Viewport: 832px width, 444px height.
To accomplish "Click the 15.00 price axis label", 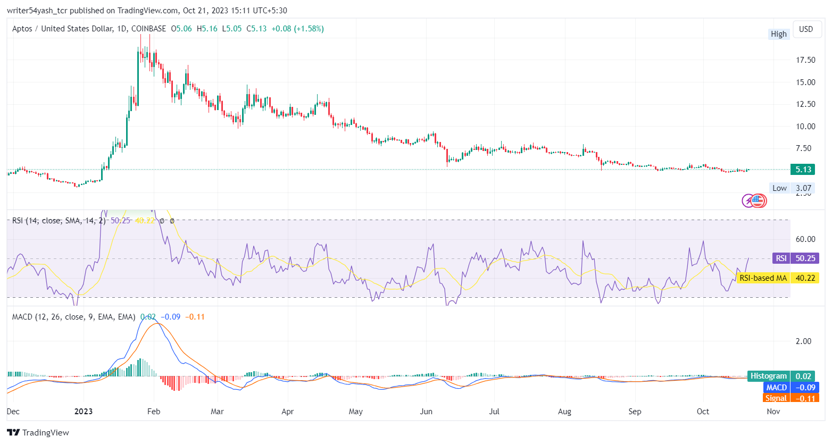I will (805, 82).
